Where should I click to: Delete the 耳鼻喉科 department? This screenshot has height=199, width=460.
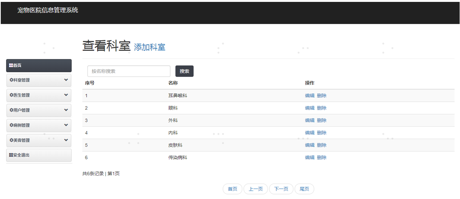[x=322, y=96]
